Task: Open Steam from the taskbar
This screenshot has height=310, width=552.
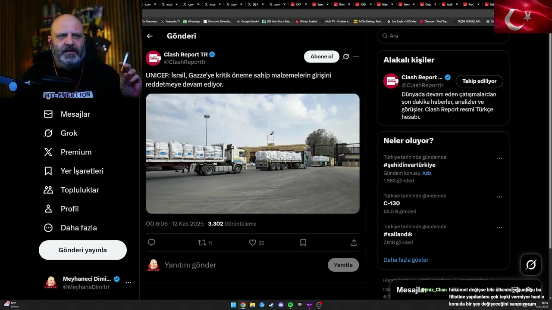Action: [271, 305]
